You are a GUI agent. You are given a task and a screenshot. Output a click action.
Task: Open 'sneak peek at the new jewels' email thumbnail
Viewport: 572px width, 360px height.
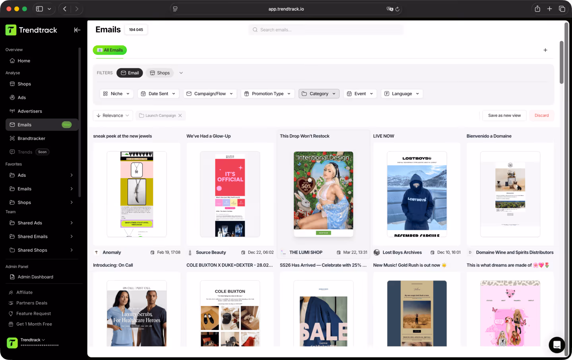[137, 194]
